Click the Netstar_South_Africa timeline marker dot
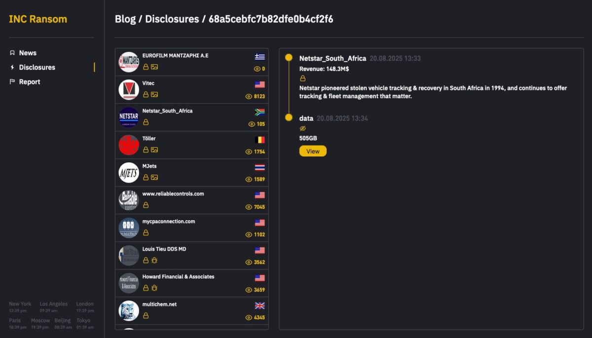The image size is (592, 338). [289, 58]
